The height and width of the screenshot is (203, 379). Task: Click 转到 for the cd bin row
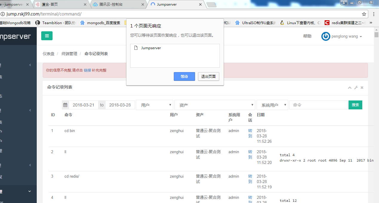250,133
